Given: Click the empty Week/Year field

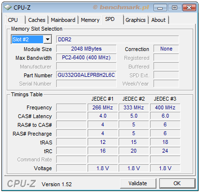Looking at the screenshot, I should tap(166, 84).
